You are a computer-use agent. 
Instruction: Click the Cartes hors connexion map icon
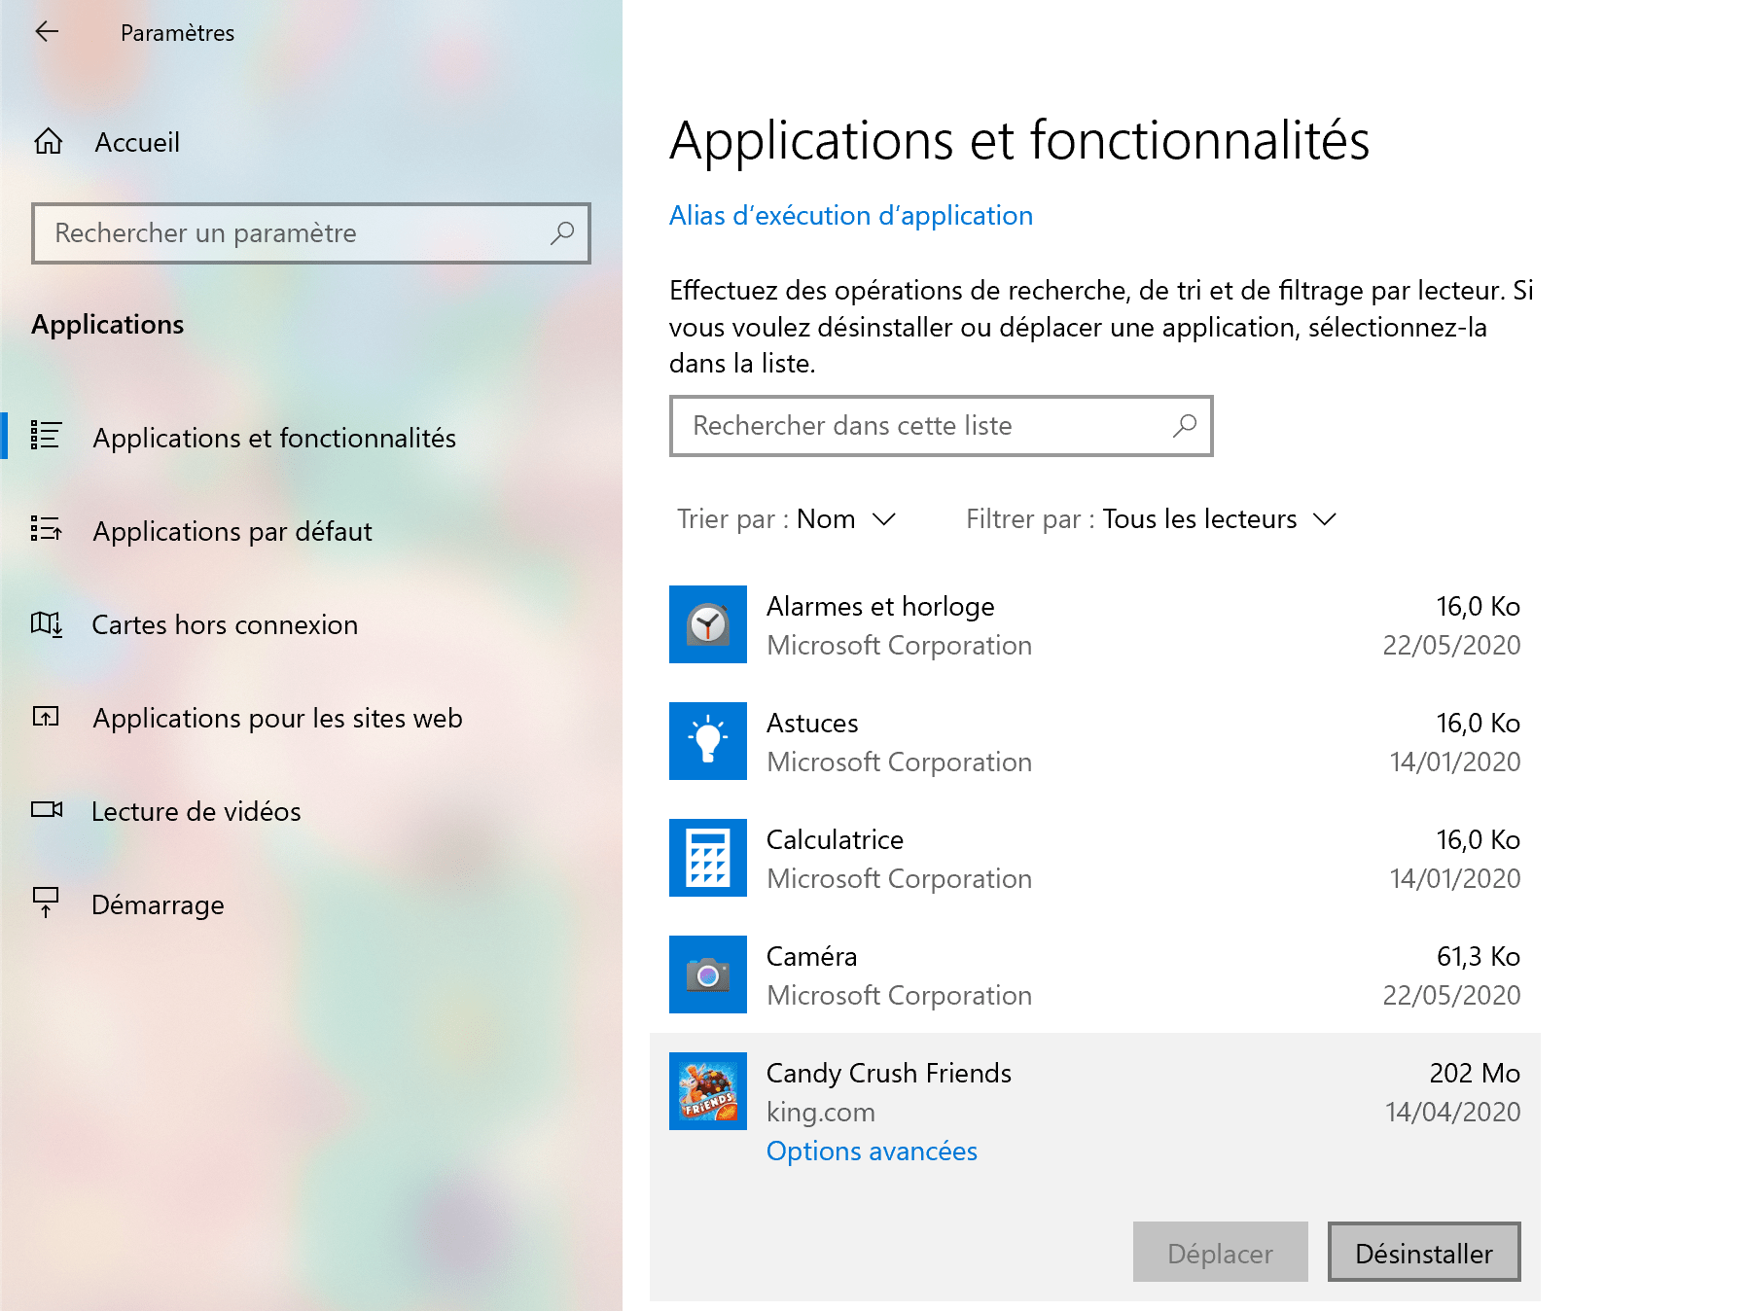(46, 623)
